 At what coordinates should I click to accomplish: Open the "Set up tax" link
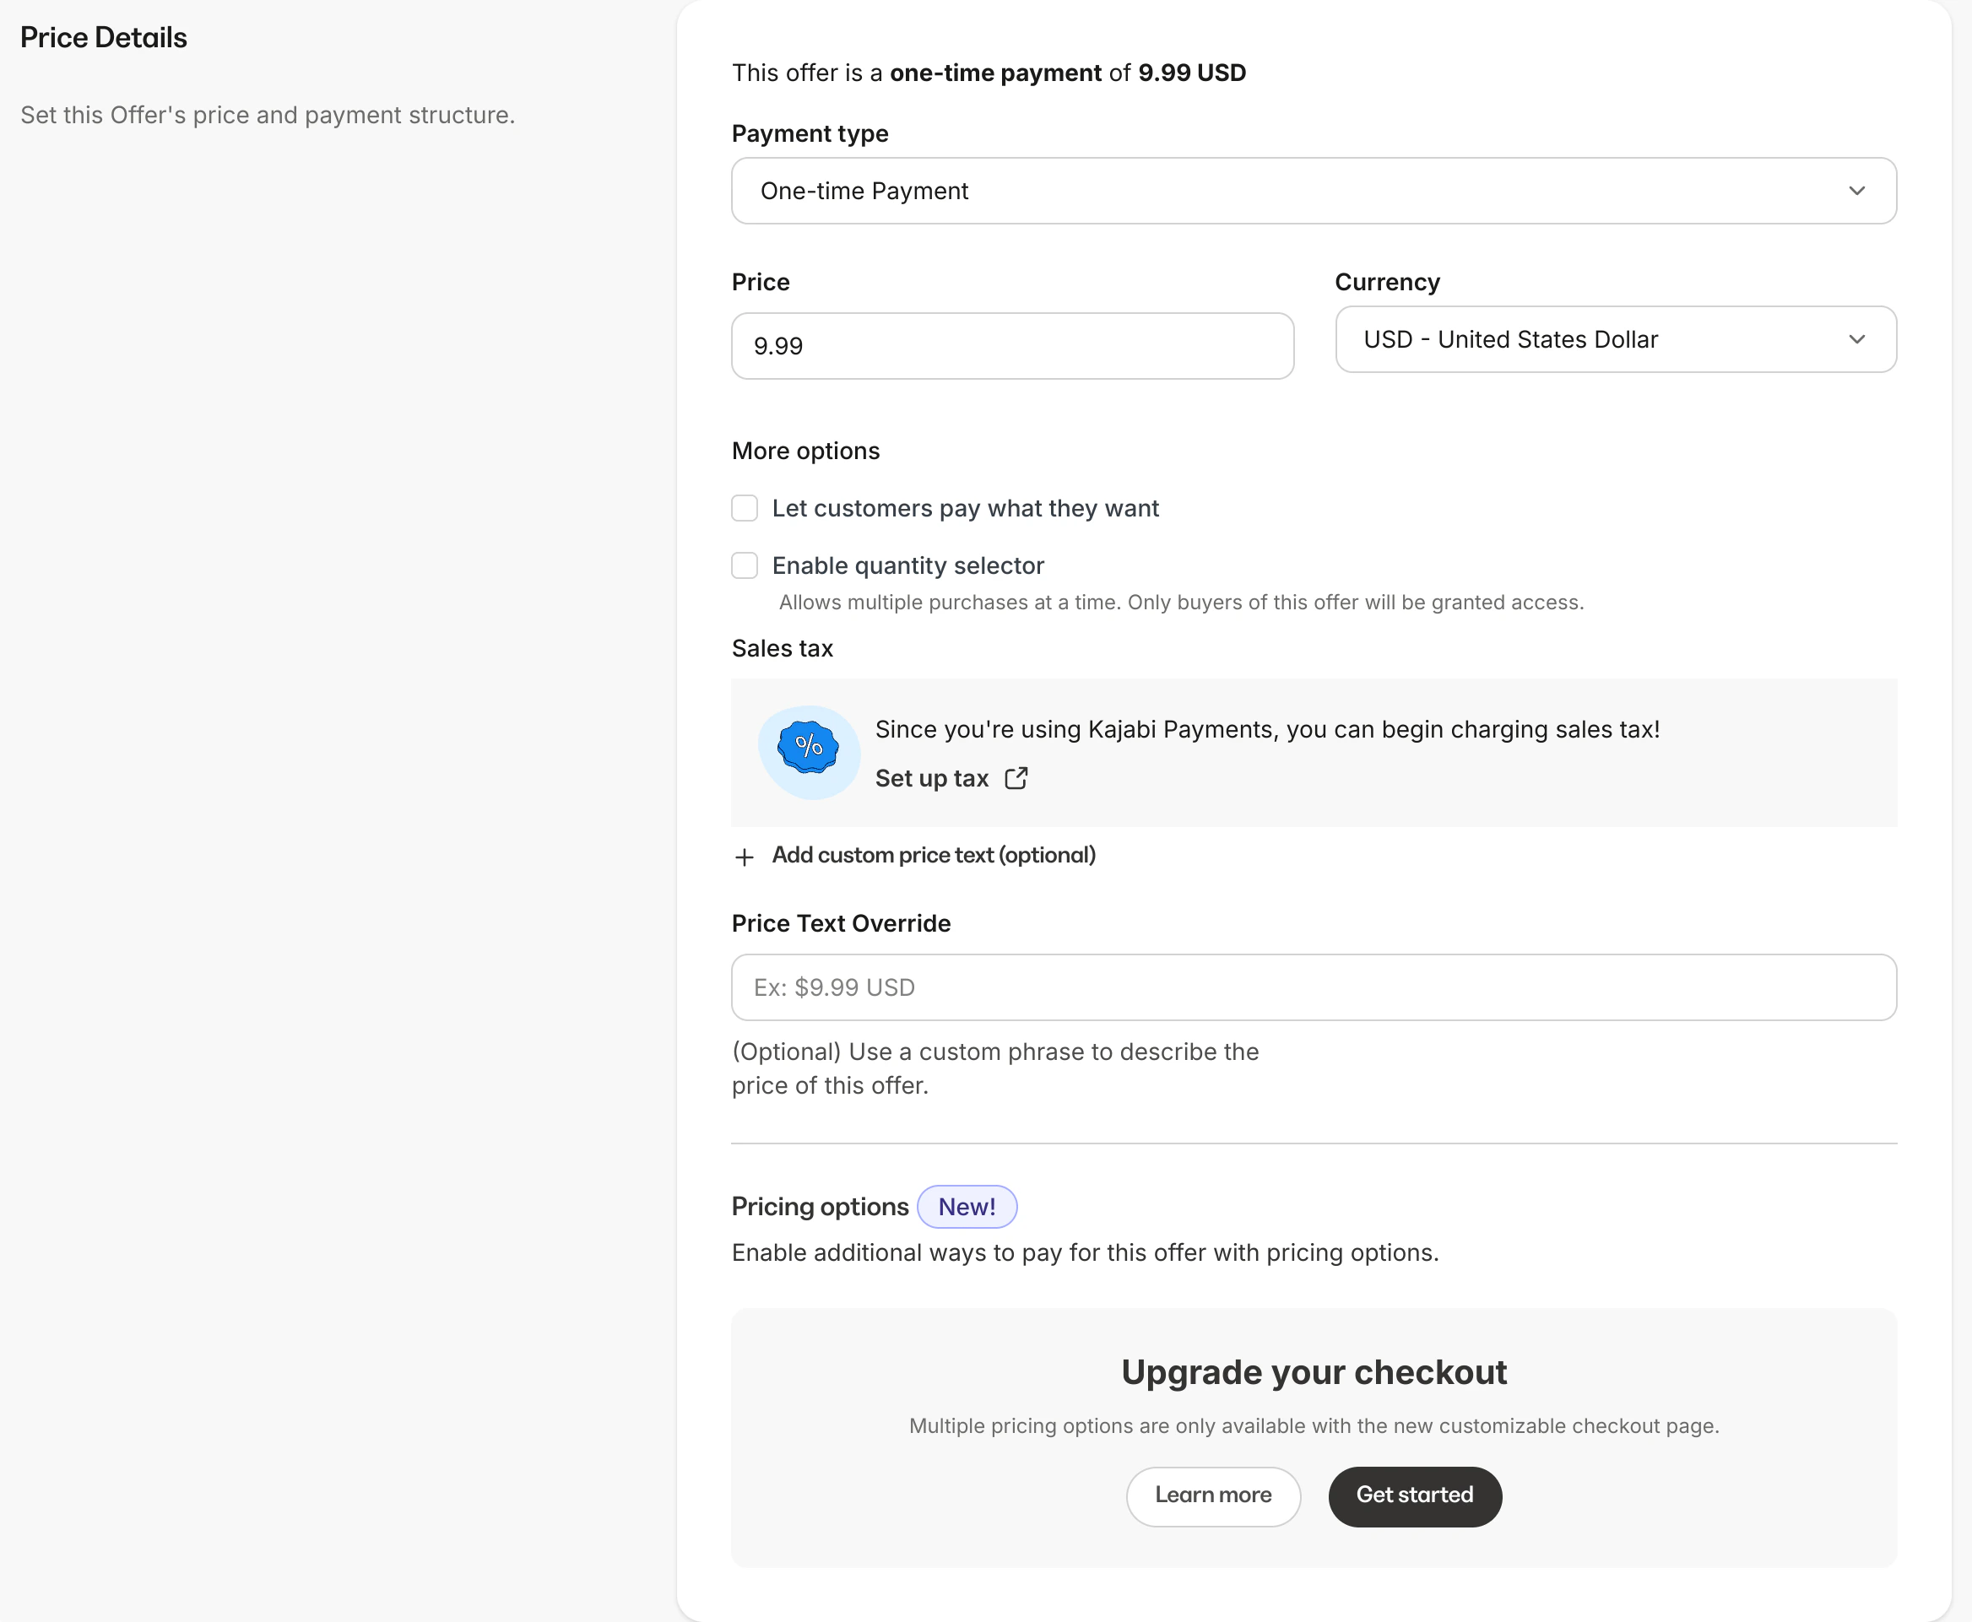(x=932, y=777)
